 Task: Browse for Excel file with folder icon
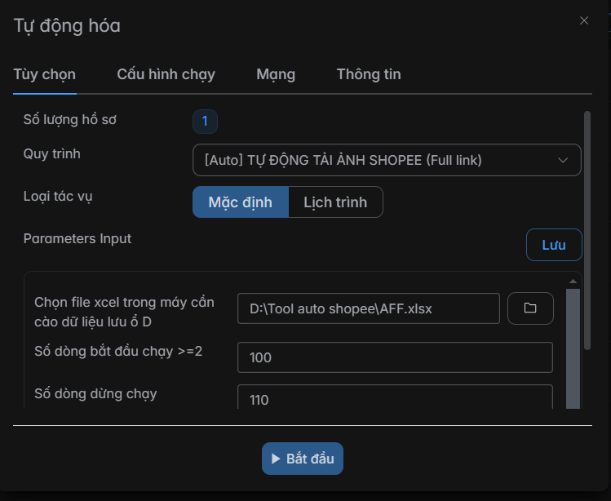click(x=530, y=308)
